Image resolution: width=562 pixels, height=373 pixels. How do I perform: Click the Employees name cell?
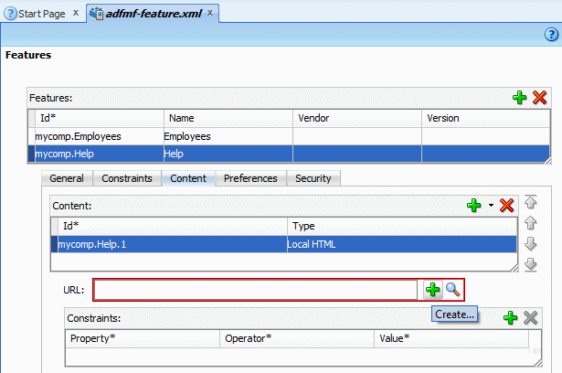click(x=228, y=136)
